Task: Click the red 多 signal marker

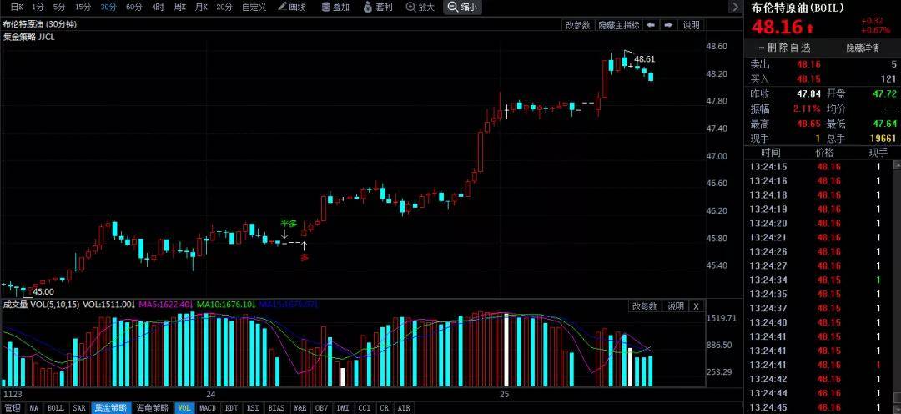Action: pyautogui.click(x=305, y=257)
